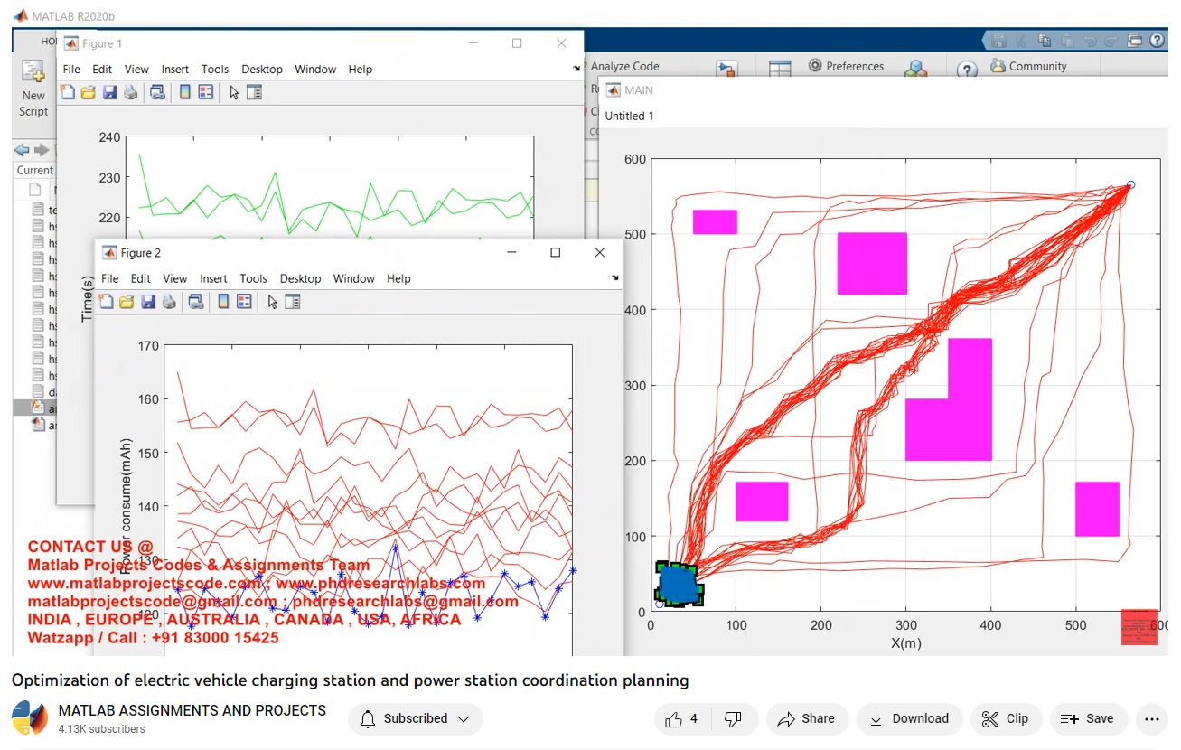
Task: Open the three-dots more actions menu
Action: 1151,719
